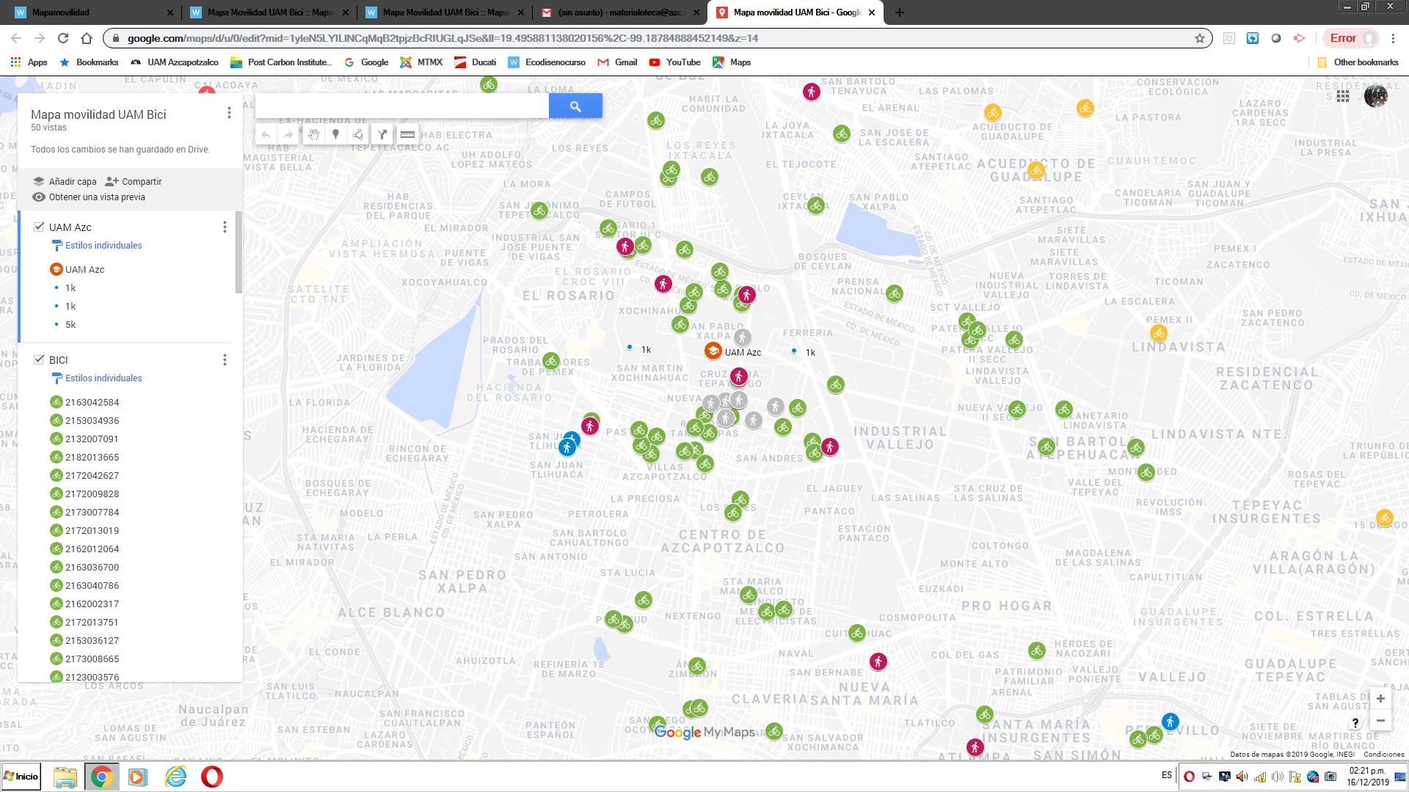Screen dimensions: 1409x792
Task: Open UAM Azc layer options menu
Action: point(225,227)
